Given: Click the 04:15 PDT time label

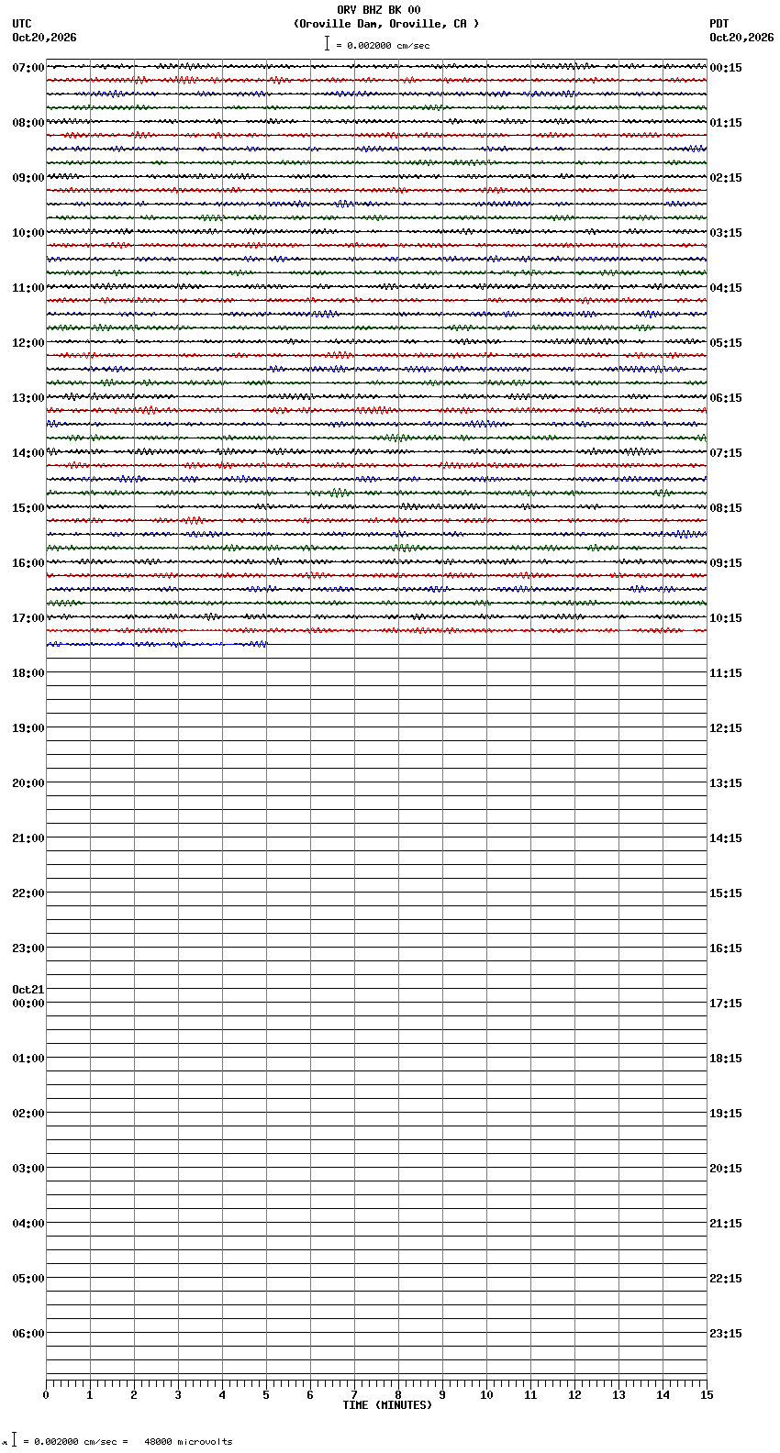Looking at the screenshot, I should coord(726,288).
